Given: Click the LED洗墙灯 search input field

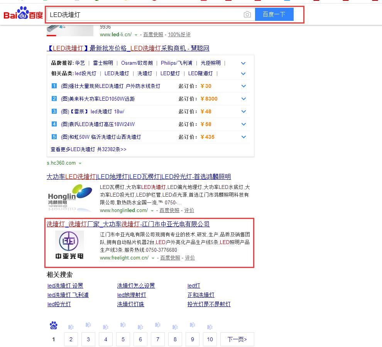Looking at the screenshot, I should 145,15.
